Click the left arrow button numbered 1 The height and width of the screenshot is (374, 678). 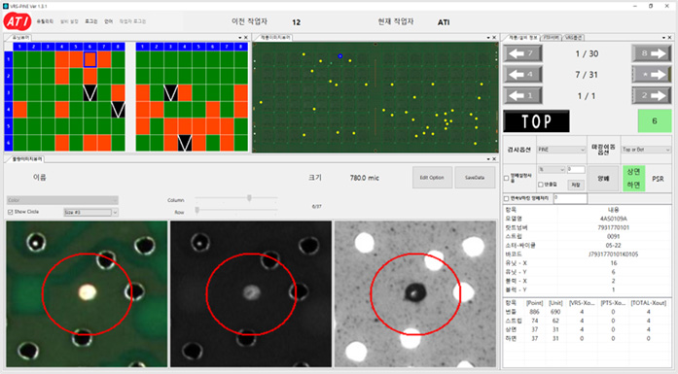(x=522, y=95)
